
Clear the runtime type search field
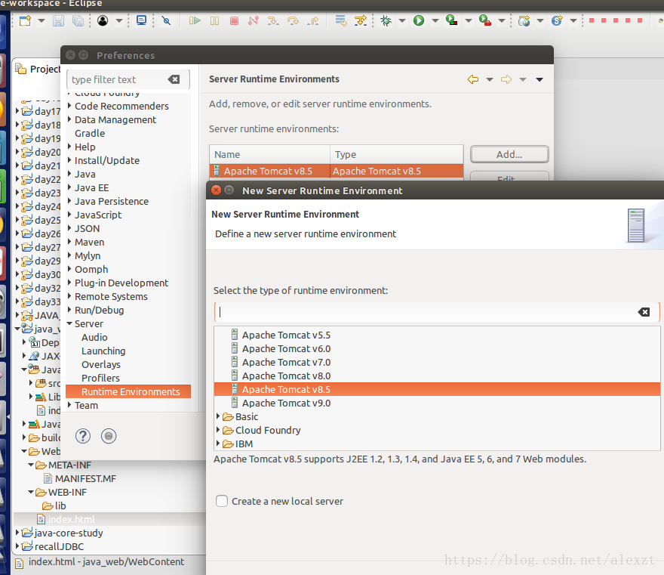pos(644,312)
